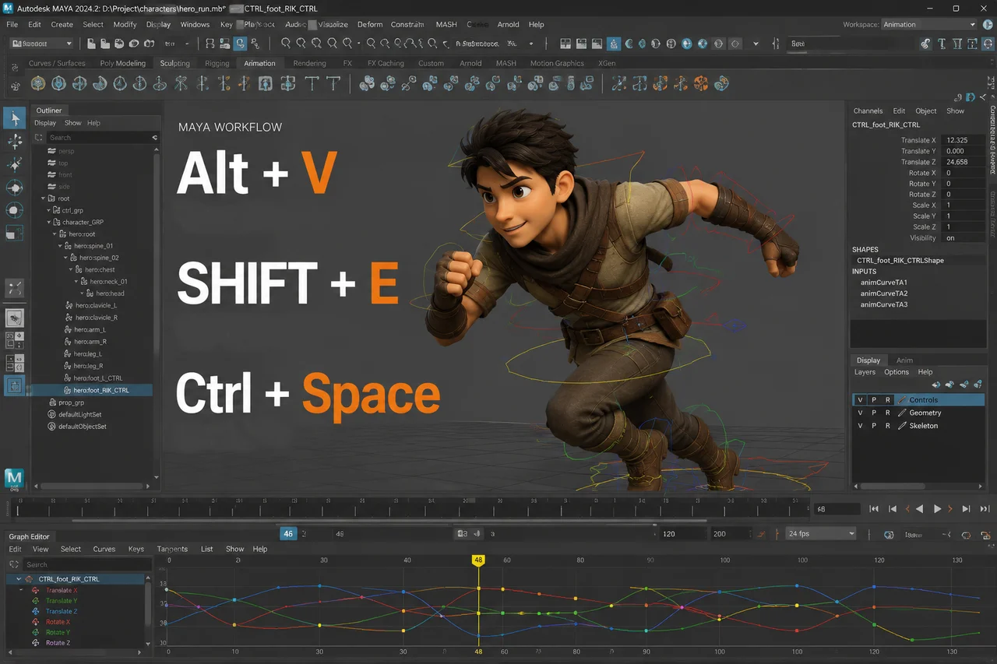
Task: Toggle R reference for Controls layer
Action: click(x=887, y=400)
